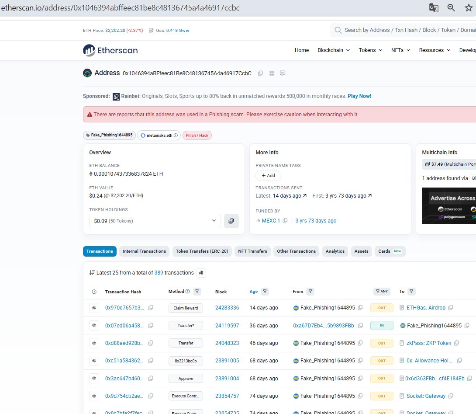Copy transaction hash 0xd88aed928b
The height and width of the screenshot is (414, 476).
[151, 343]
